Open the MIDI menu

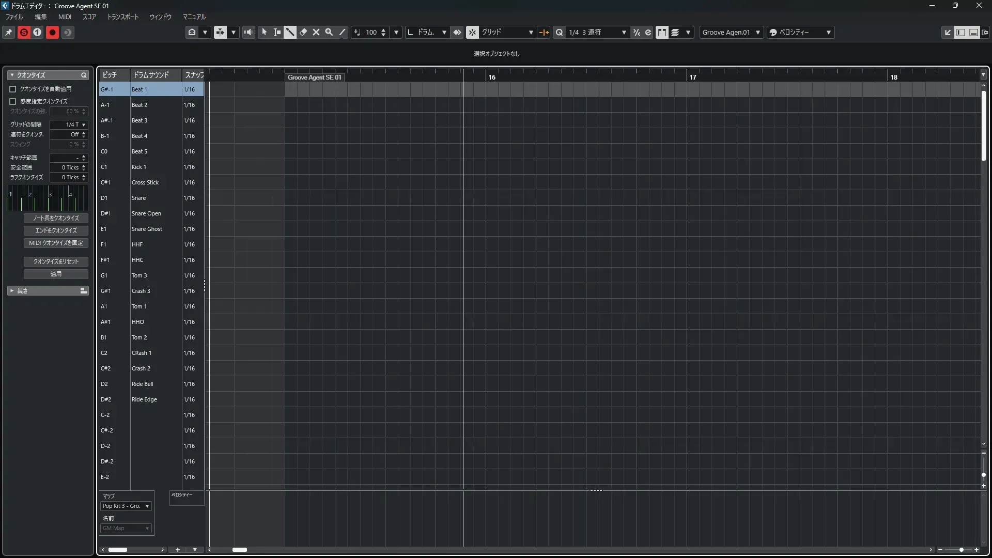[x=65, y=17]
